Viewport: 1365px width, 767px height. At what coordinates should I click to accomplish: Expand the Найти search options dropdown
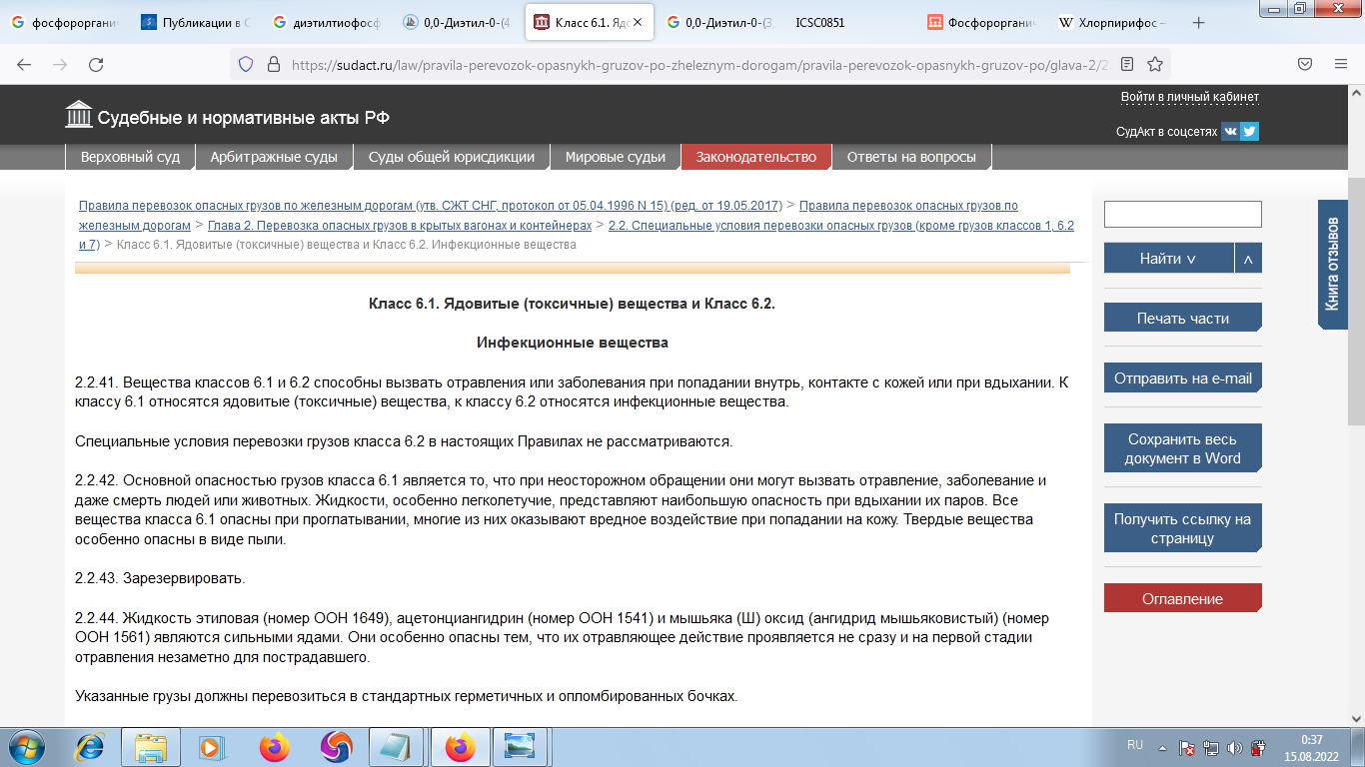coord(1168,259)
